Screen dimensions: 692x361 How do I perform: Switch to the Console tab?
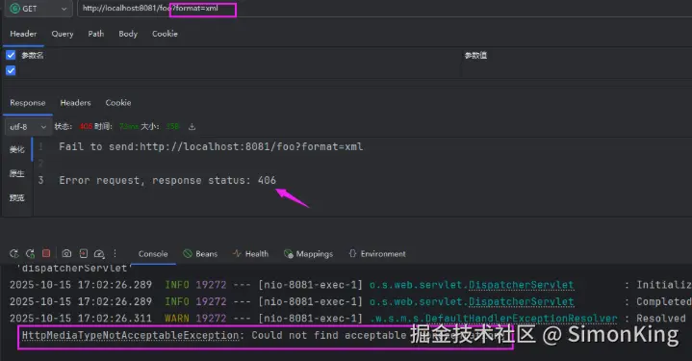153,254
